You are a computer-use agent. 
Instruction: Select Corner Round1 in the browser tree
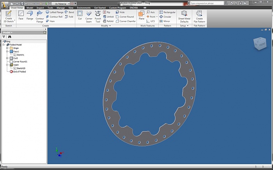tap(18, 62)
